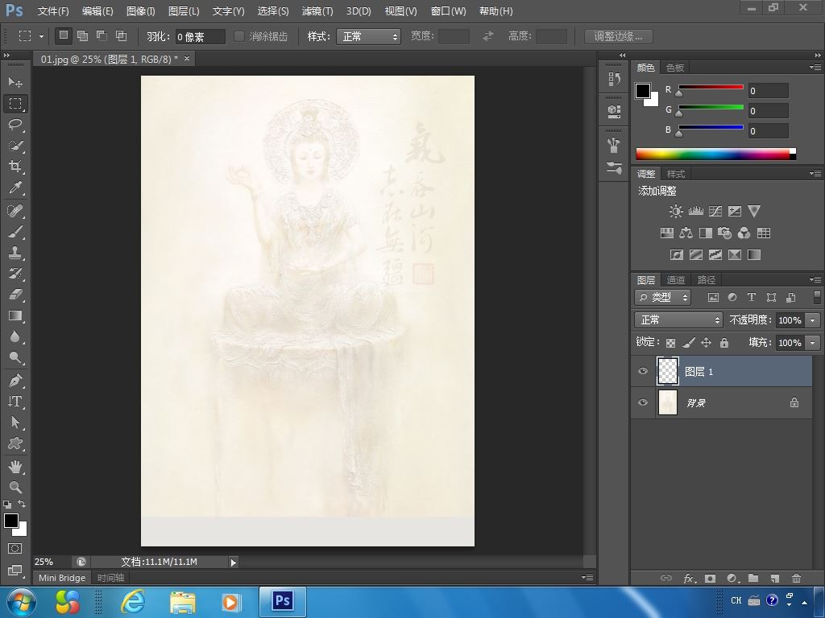Enable add to selection mode
This screenshot has height=618, width=825.
click(x=83, y=35)
